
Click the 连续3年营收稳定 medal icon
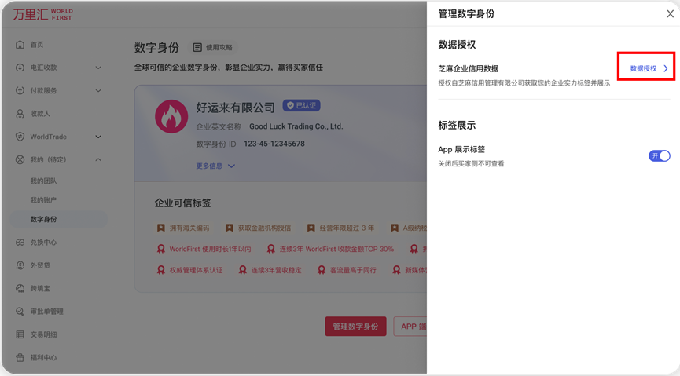coord(243,270)
